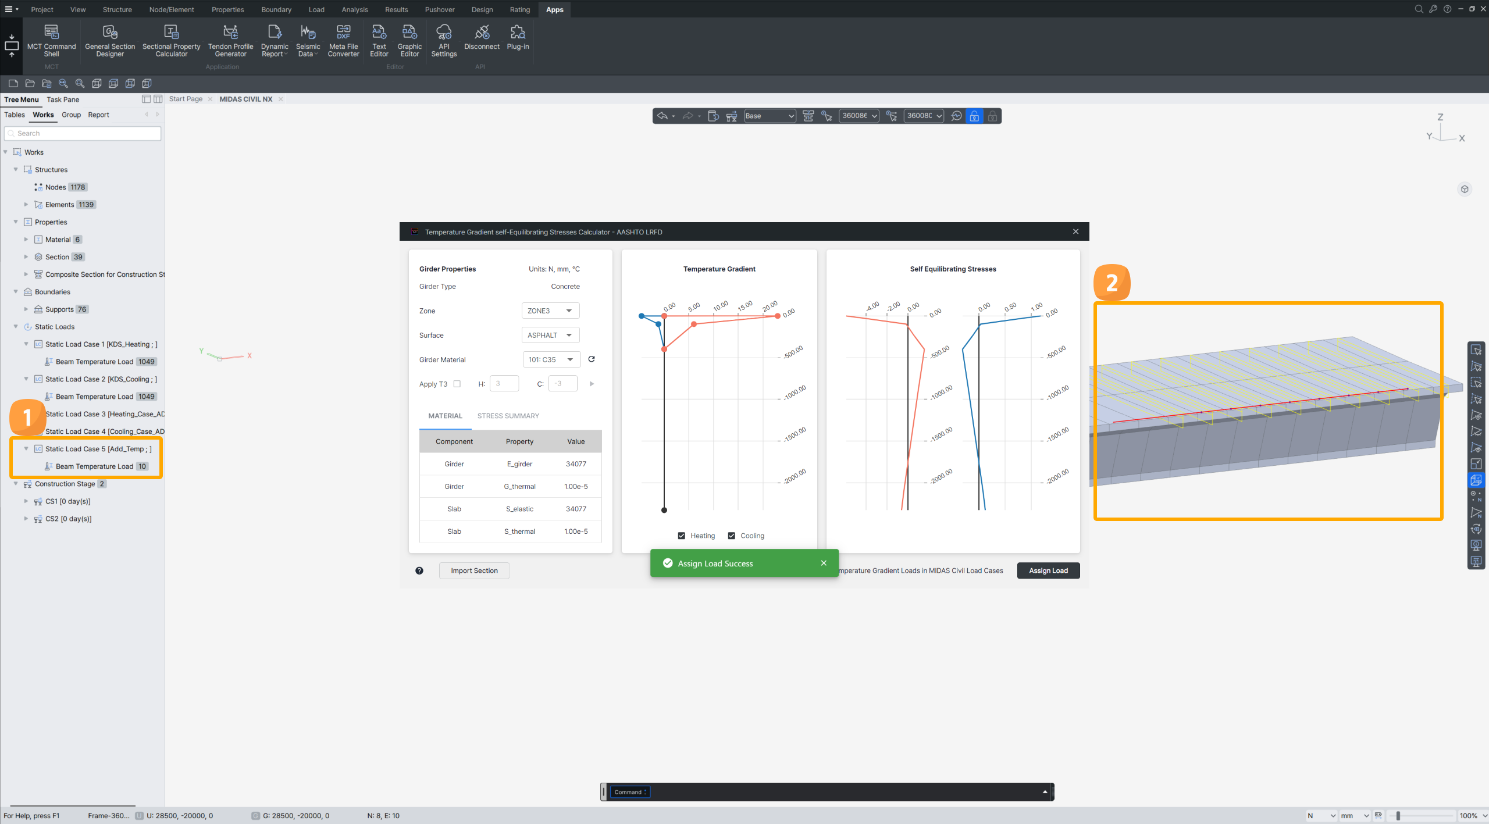Launch the General Section Designer
The image size is (1489, 824).
110,40
